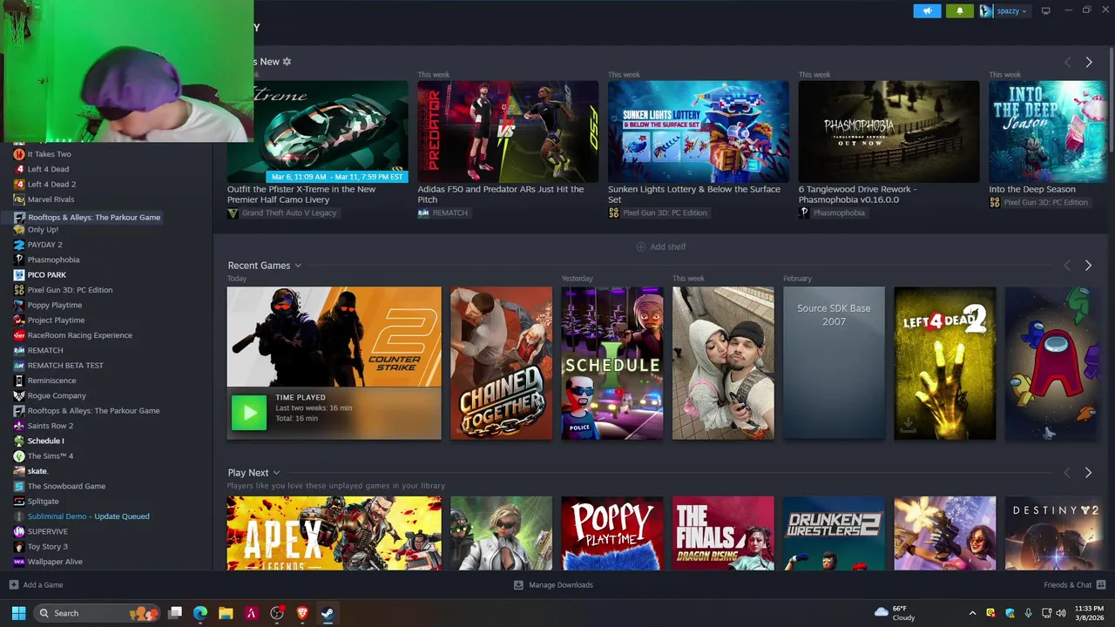This screenshot has width=1115, height=627.
Task: Switch to Big Picture mode monitor icon
Action: click(x=1045, y=10)
